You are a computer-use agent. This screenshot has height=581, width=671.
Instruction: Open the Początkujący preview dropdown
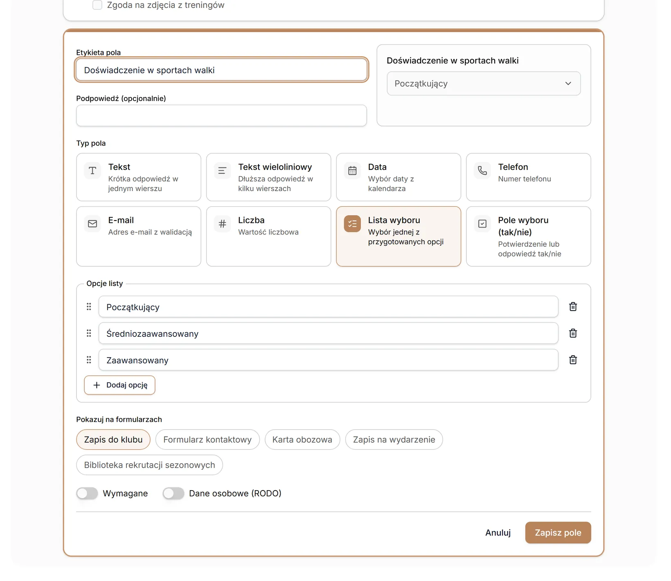coord(484,83)
